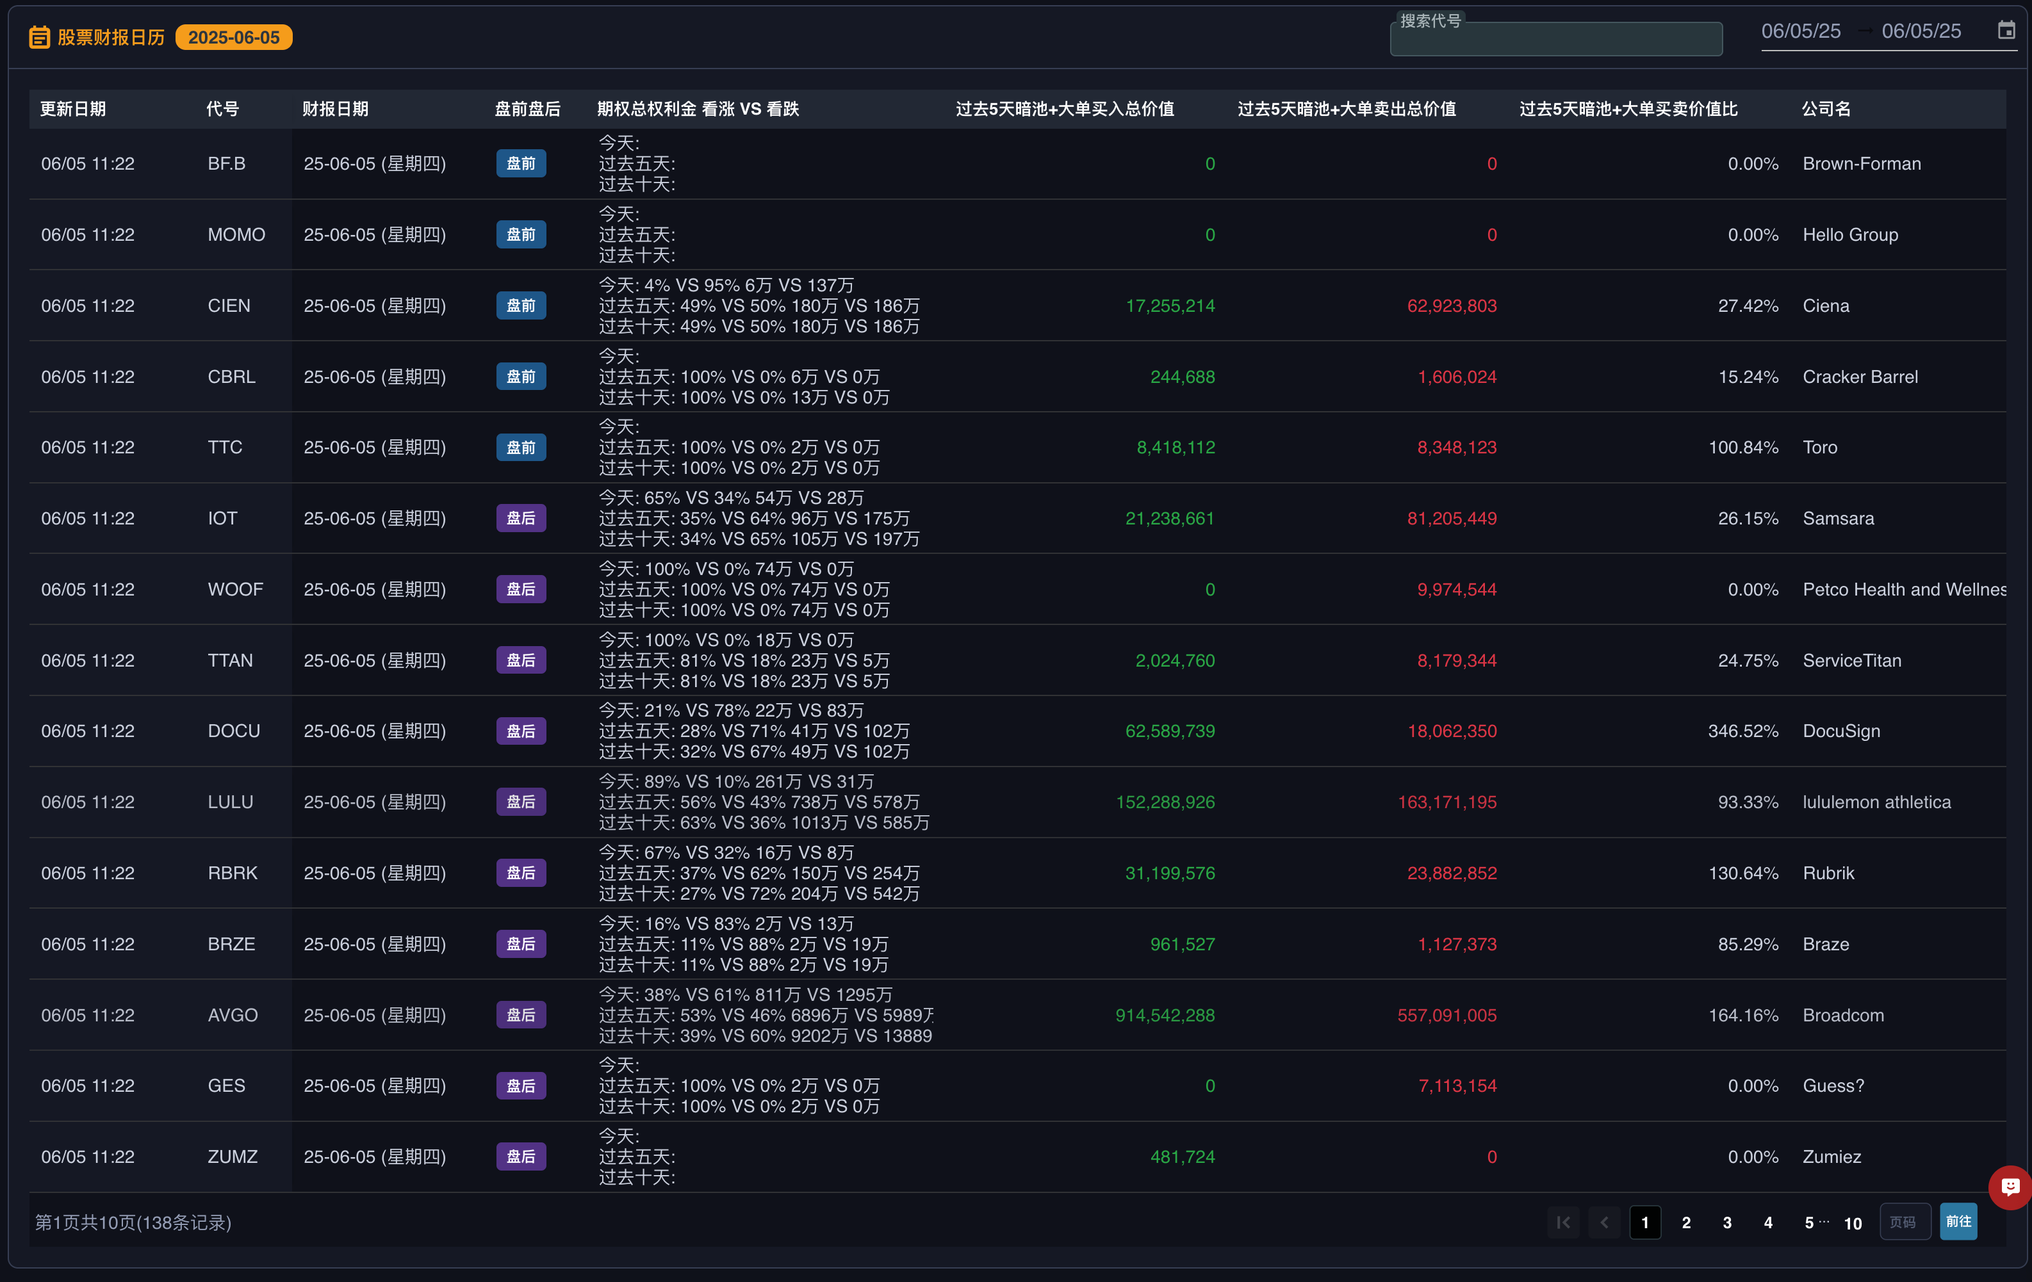Click the end date 06/05/25 field
This screenshot has width=2032, height=1282.
click(1921, 31)
